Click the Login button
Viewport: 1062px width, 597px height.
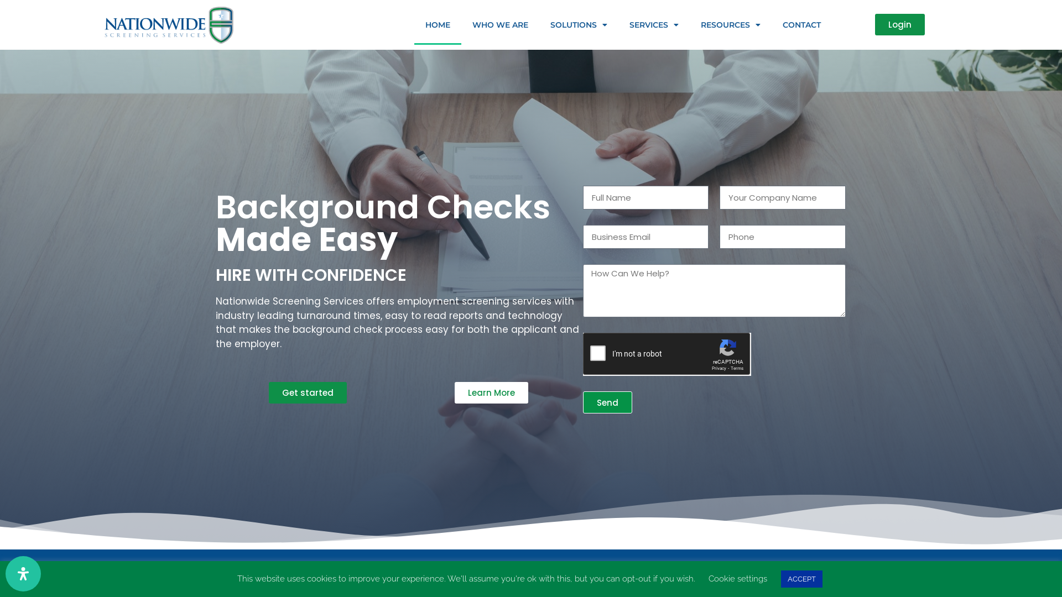pos(899,24)
